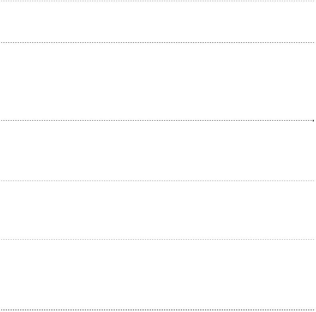The height and width of the screenshot is (312, 316).
Task: Click the right end of the bottom dotted line
Action: point(314,310)
